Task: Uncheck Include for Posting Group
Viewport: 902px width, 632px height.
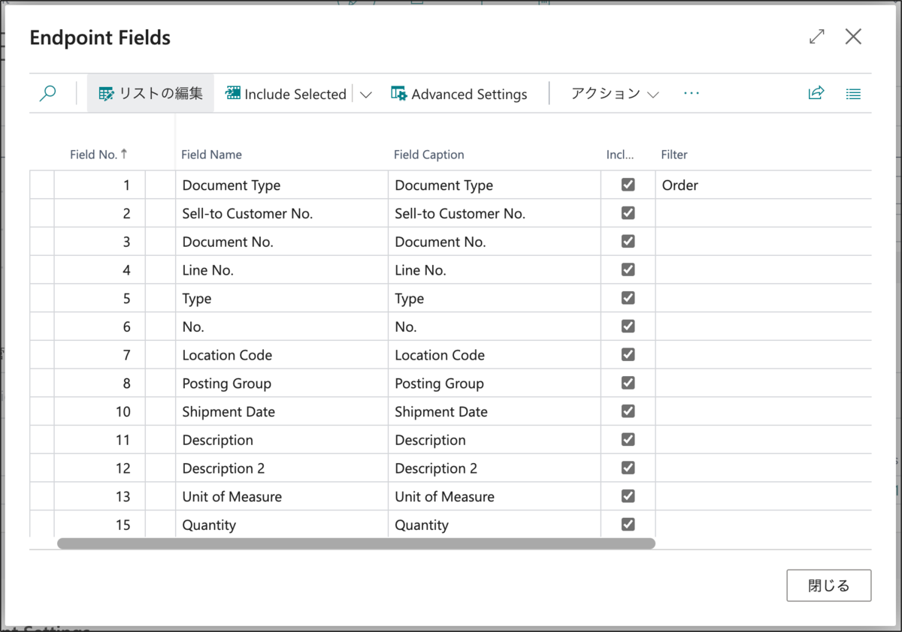Action: [628, 383]
